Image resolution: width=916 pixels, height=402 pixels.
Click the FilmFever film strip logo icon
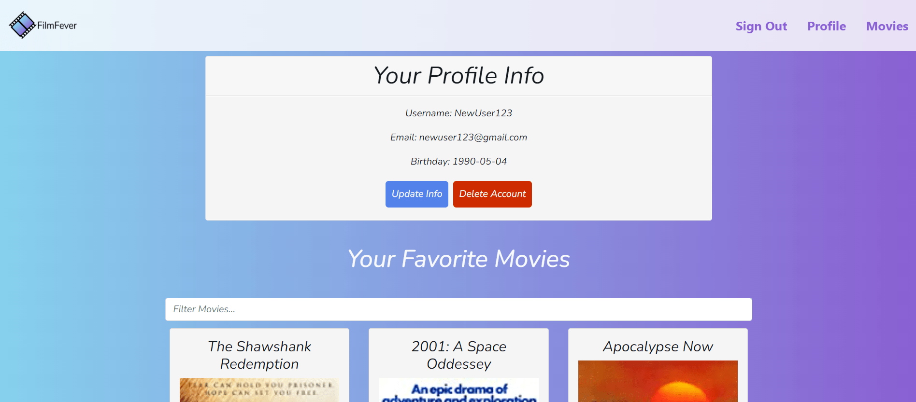click(22, 25)
